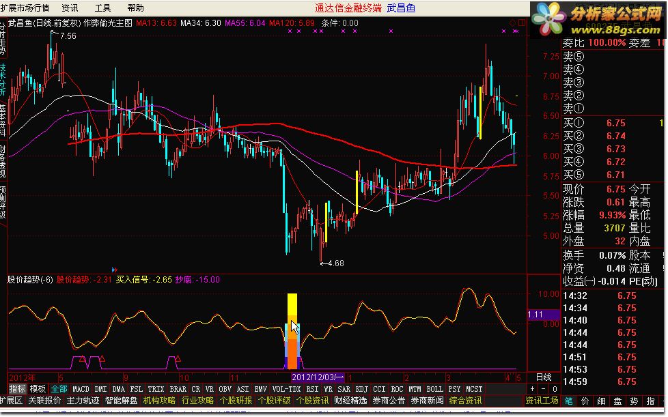The width and height of the screenshot is (668, 417).
Task: Open the 综合资讯 link
Action: pyautogui.click(x=465, y=401)
